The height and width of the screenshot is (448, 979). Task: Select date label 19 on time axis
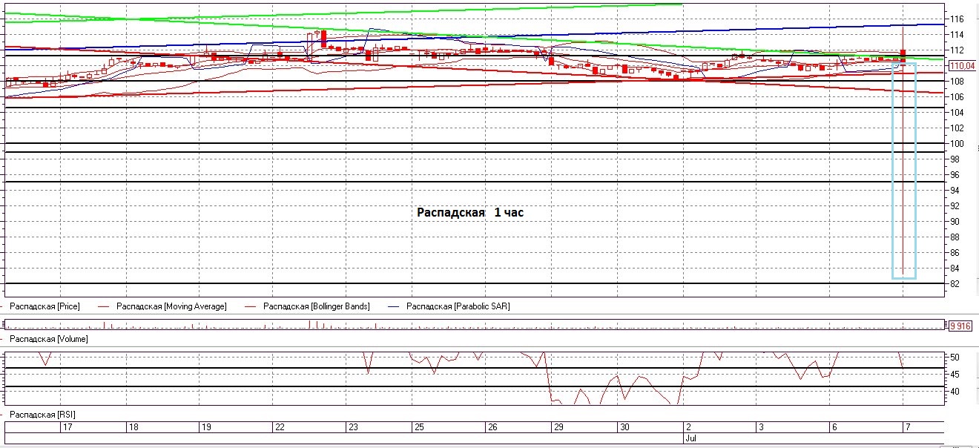coord(207,427)
